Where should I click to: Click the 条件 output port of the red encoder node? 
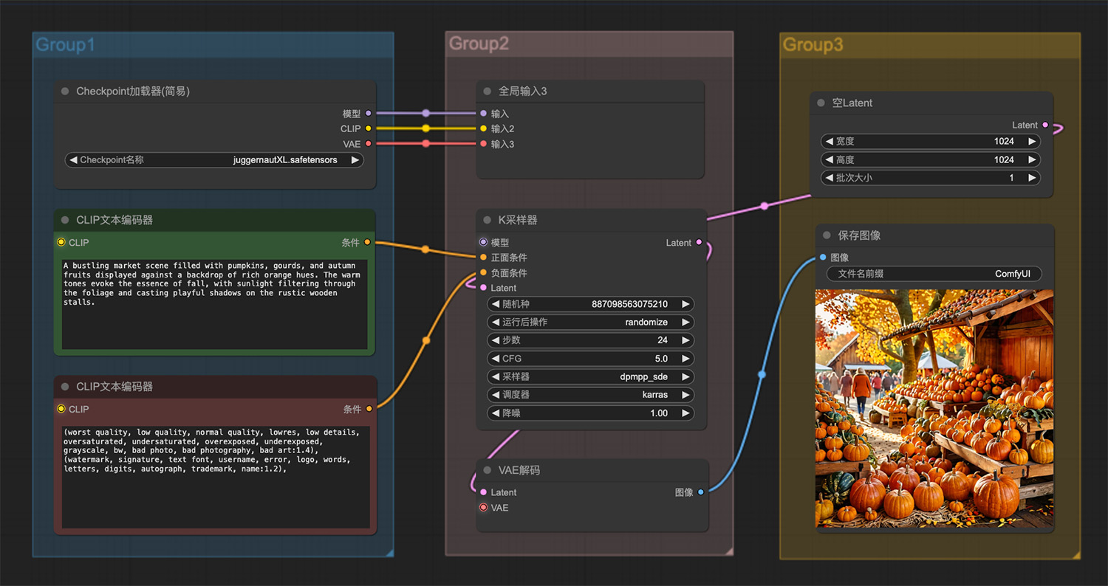pos(369,409)
